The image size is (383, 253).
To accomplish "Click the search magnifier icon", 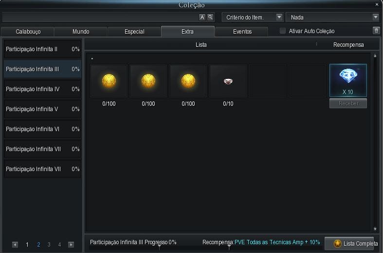I will pos(210,17).
